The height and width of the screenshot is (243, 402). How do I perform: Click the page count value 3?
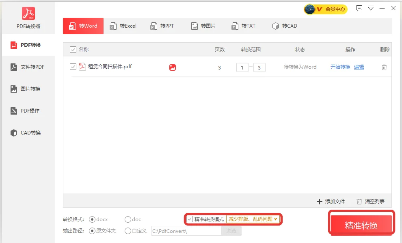[x=219, y=68]
